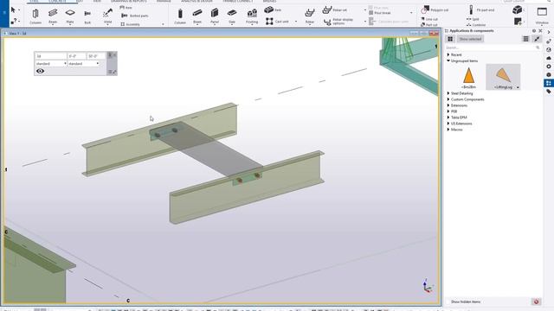Select the LiftingLug component thumbnail
Screen dimensions: 554x311
coord(503,77)
